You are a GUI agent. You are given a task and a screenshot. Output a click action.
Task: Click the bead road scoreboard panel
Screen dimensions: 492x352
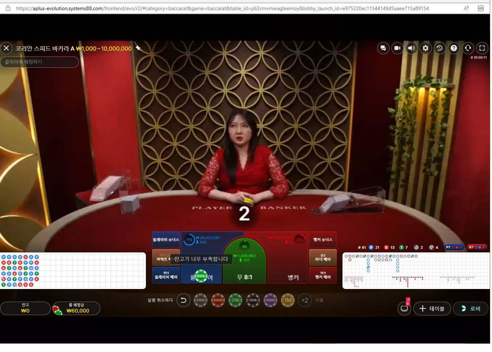(73, 271)
